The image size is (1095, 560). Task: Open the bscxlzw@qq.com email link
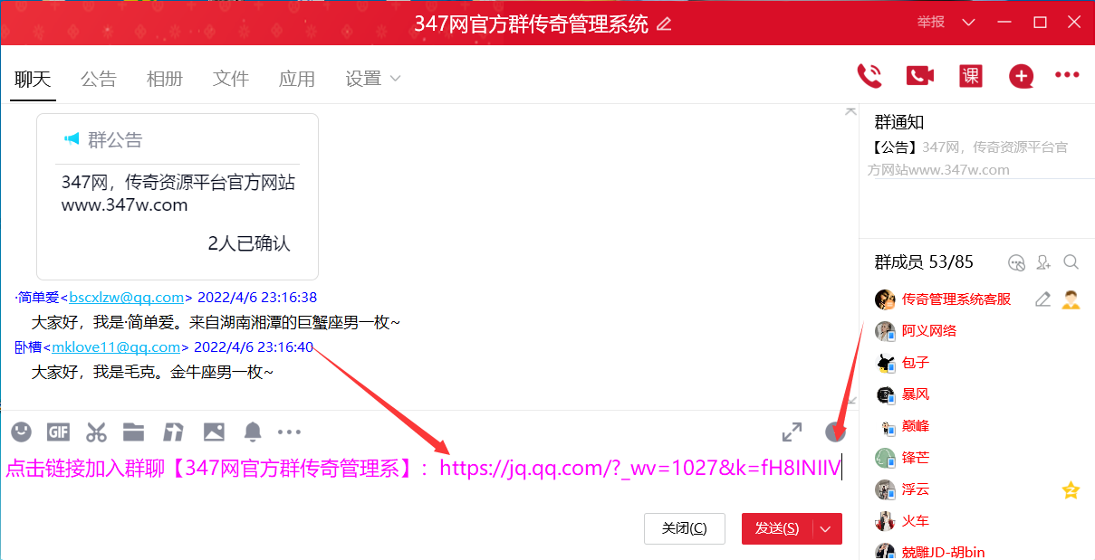[127, 298]
